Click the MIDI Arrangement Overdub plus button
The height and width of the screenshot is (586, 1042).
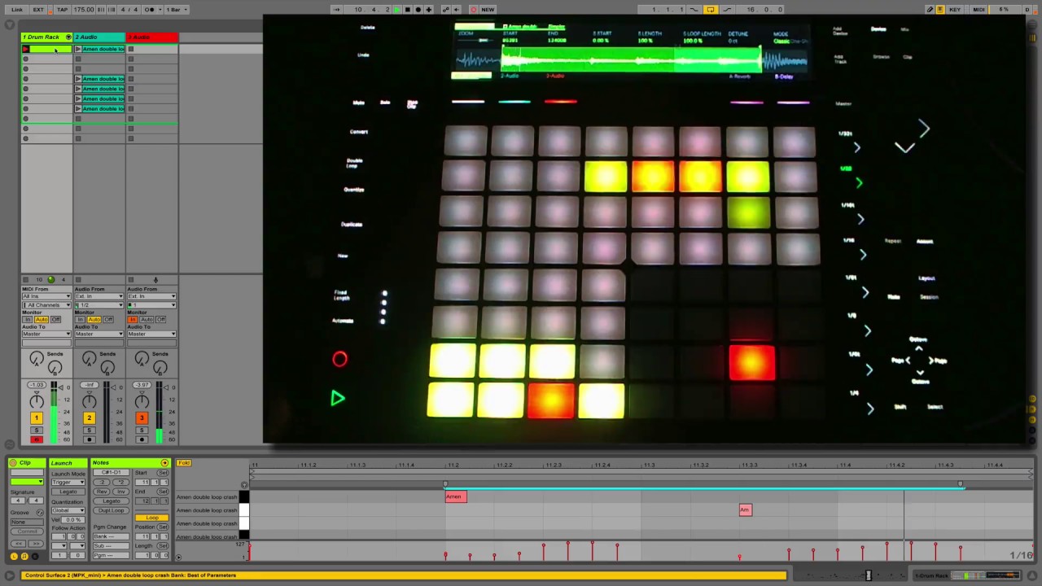pyautogui.click(x=429, y=10)
